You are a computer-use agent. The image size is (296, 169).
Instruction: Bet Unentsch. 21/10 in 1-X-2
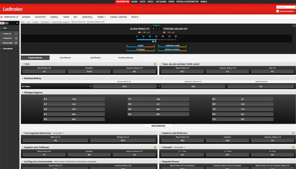tap(89, 72)
